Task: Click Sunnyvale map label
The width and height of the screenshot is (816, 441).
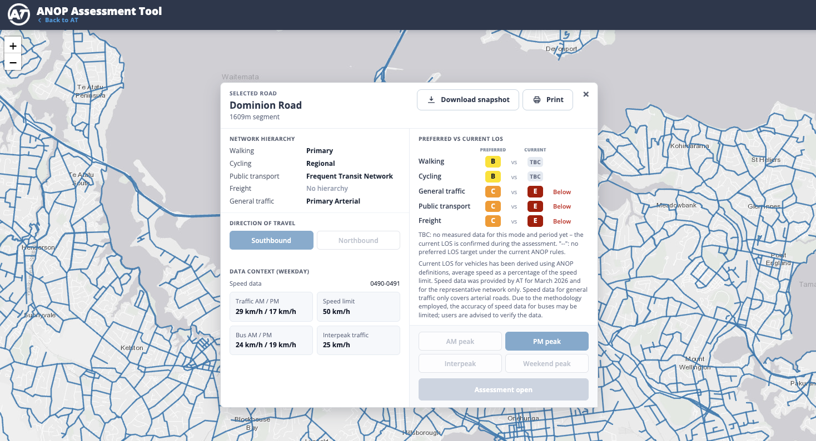Action: click(40, 315)
